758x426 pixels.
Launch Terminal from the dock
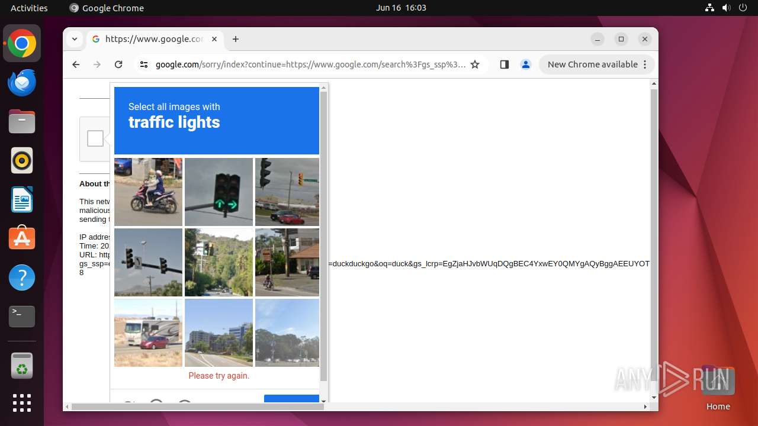point(22,317)
